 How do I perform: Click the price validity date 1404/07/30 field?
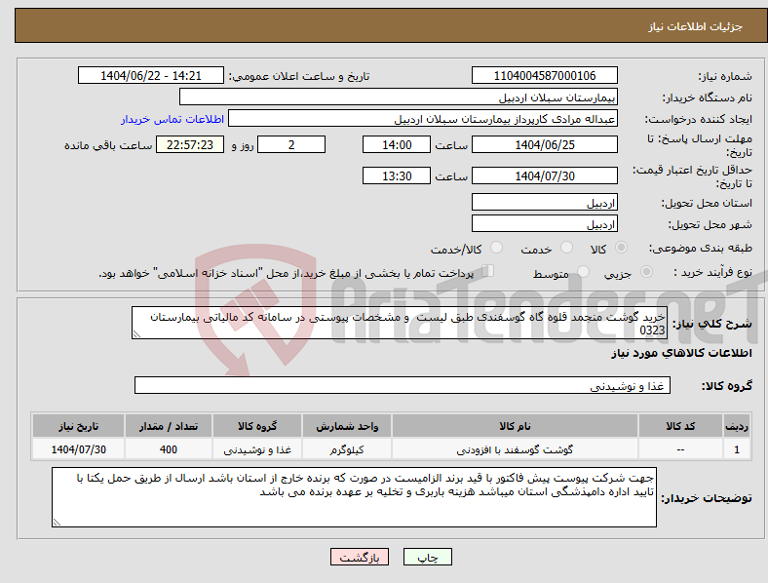(544, 175)
